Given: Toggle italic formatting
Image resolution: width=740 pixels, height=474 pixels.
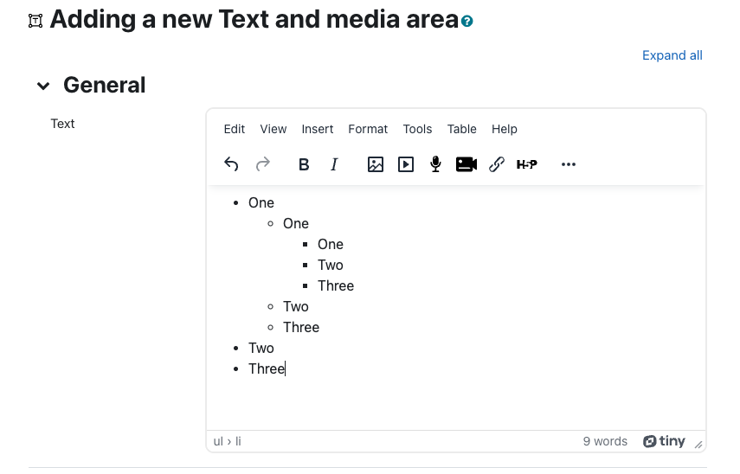Looking at the screenshot, I should pyautogui.click(x=334, y=164).
